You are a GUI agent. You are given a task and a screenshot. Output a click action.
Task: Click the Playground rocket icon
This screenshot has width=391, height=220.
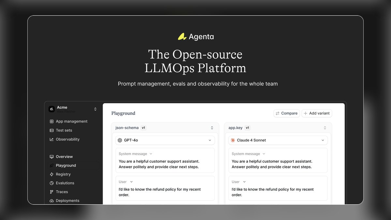point(51,166)
